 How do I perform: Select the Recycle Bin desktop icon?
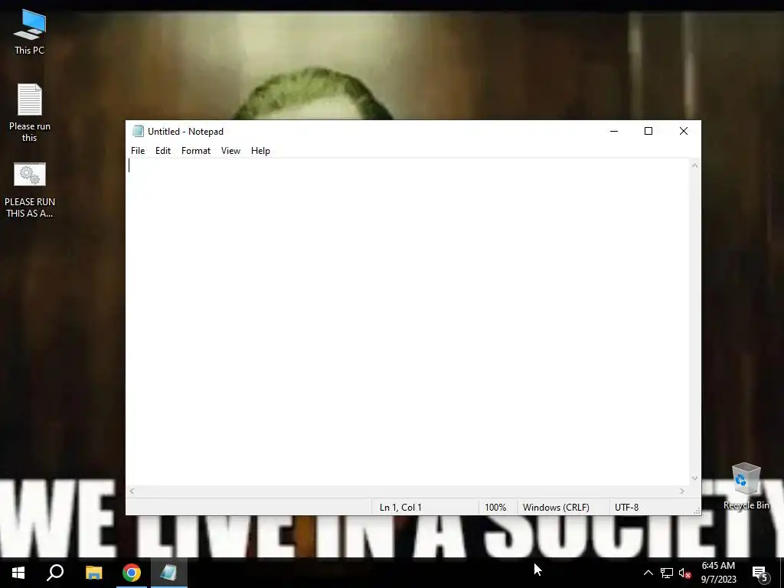[746, 486]
